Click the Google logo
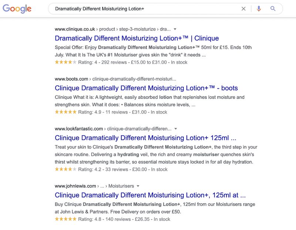This screenshot has width=296, height=230. pyautogui.click(x=17, y=9)
